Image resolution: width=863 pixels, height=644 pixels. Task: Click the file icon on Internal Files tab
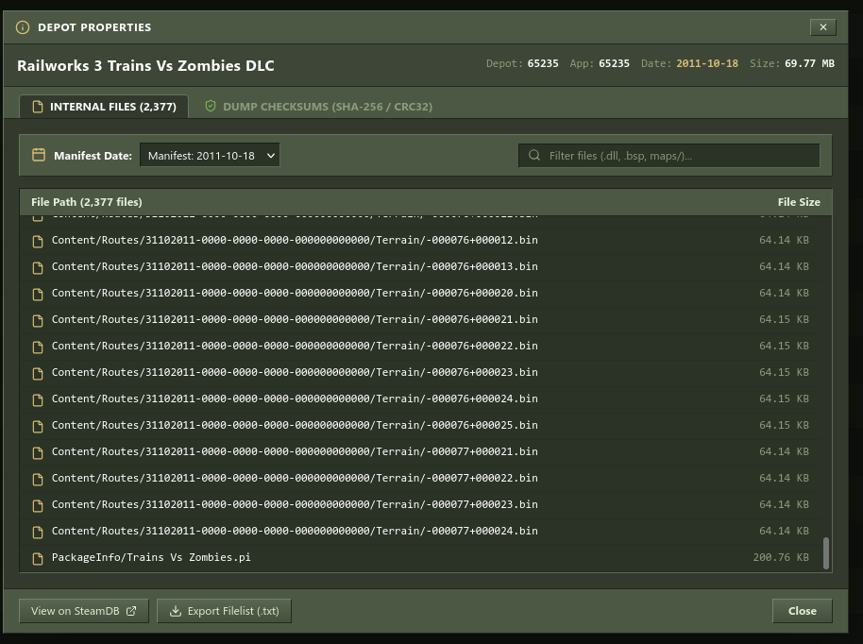[x=38, y=107]
